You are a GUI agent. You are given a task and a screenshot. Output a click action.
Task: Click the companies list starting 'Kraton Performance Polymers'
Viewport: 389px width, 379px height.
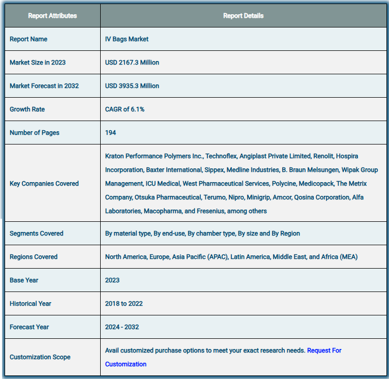tap(242, 184)
